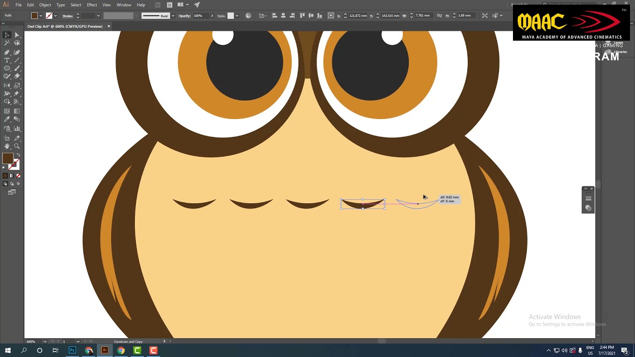
Task: Select the Curvature tool
Action: 17,52
